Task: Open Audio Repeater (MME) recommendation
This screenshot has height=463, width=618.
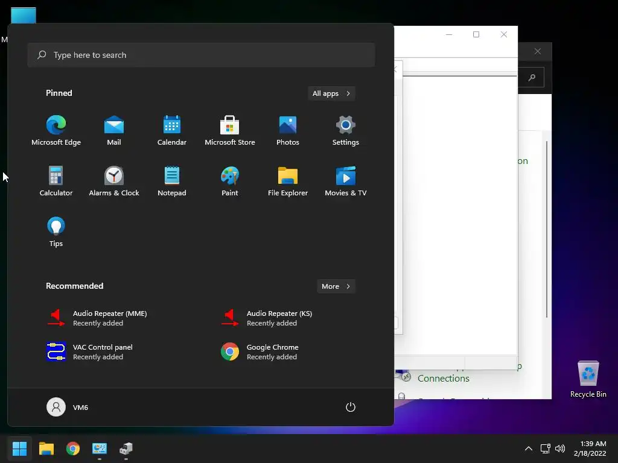Action: pos(97,318)
